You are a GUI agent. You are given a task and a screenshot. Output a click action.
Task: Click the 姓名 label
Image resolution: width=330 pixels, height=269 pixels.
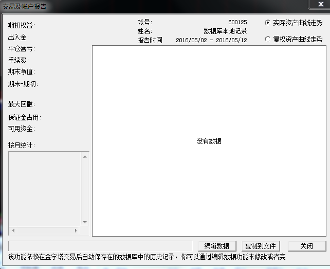coord(145,31)
